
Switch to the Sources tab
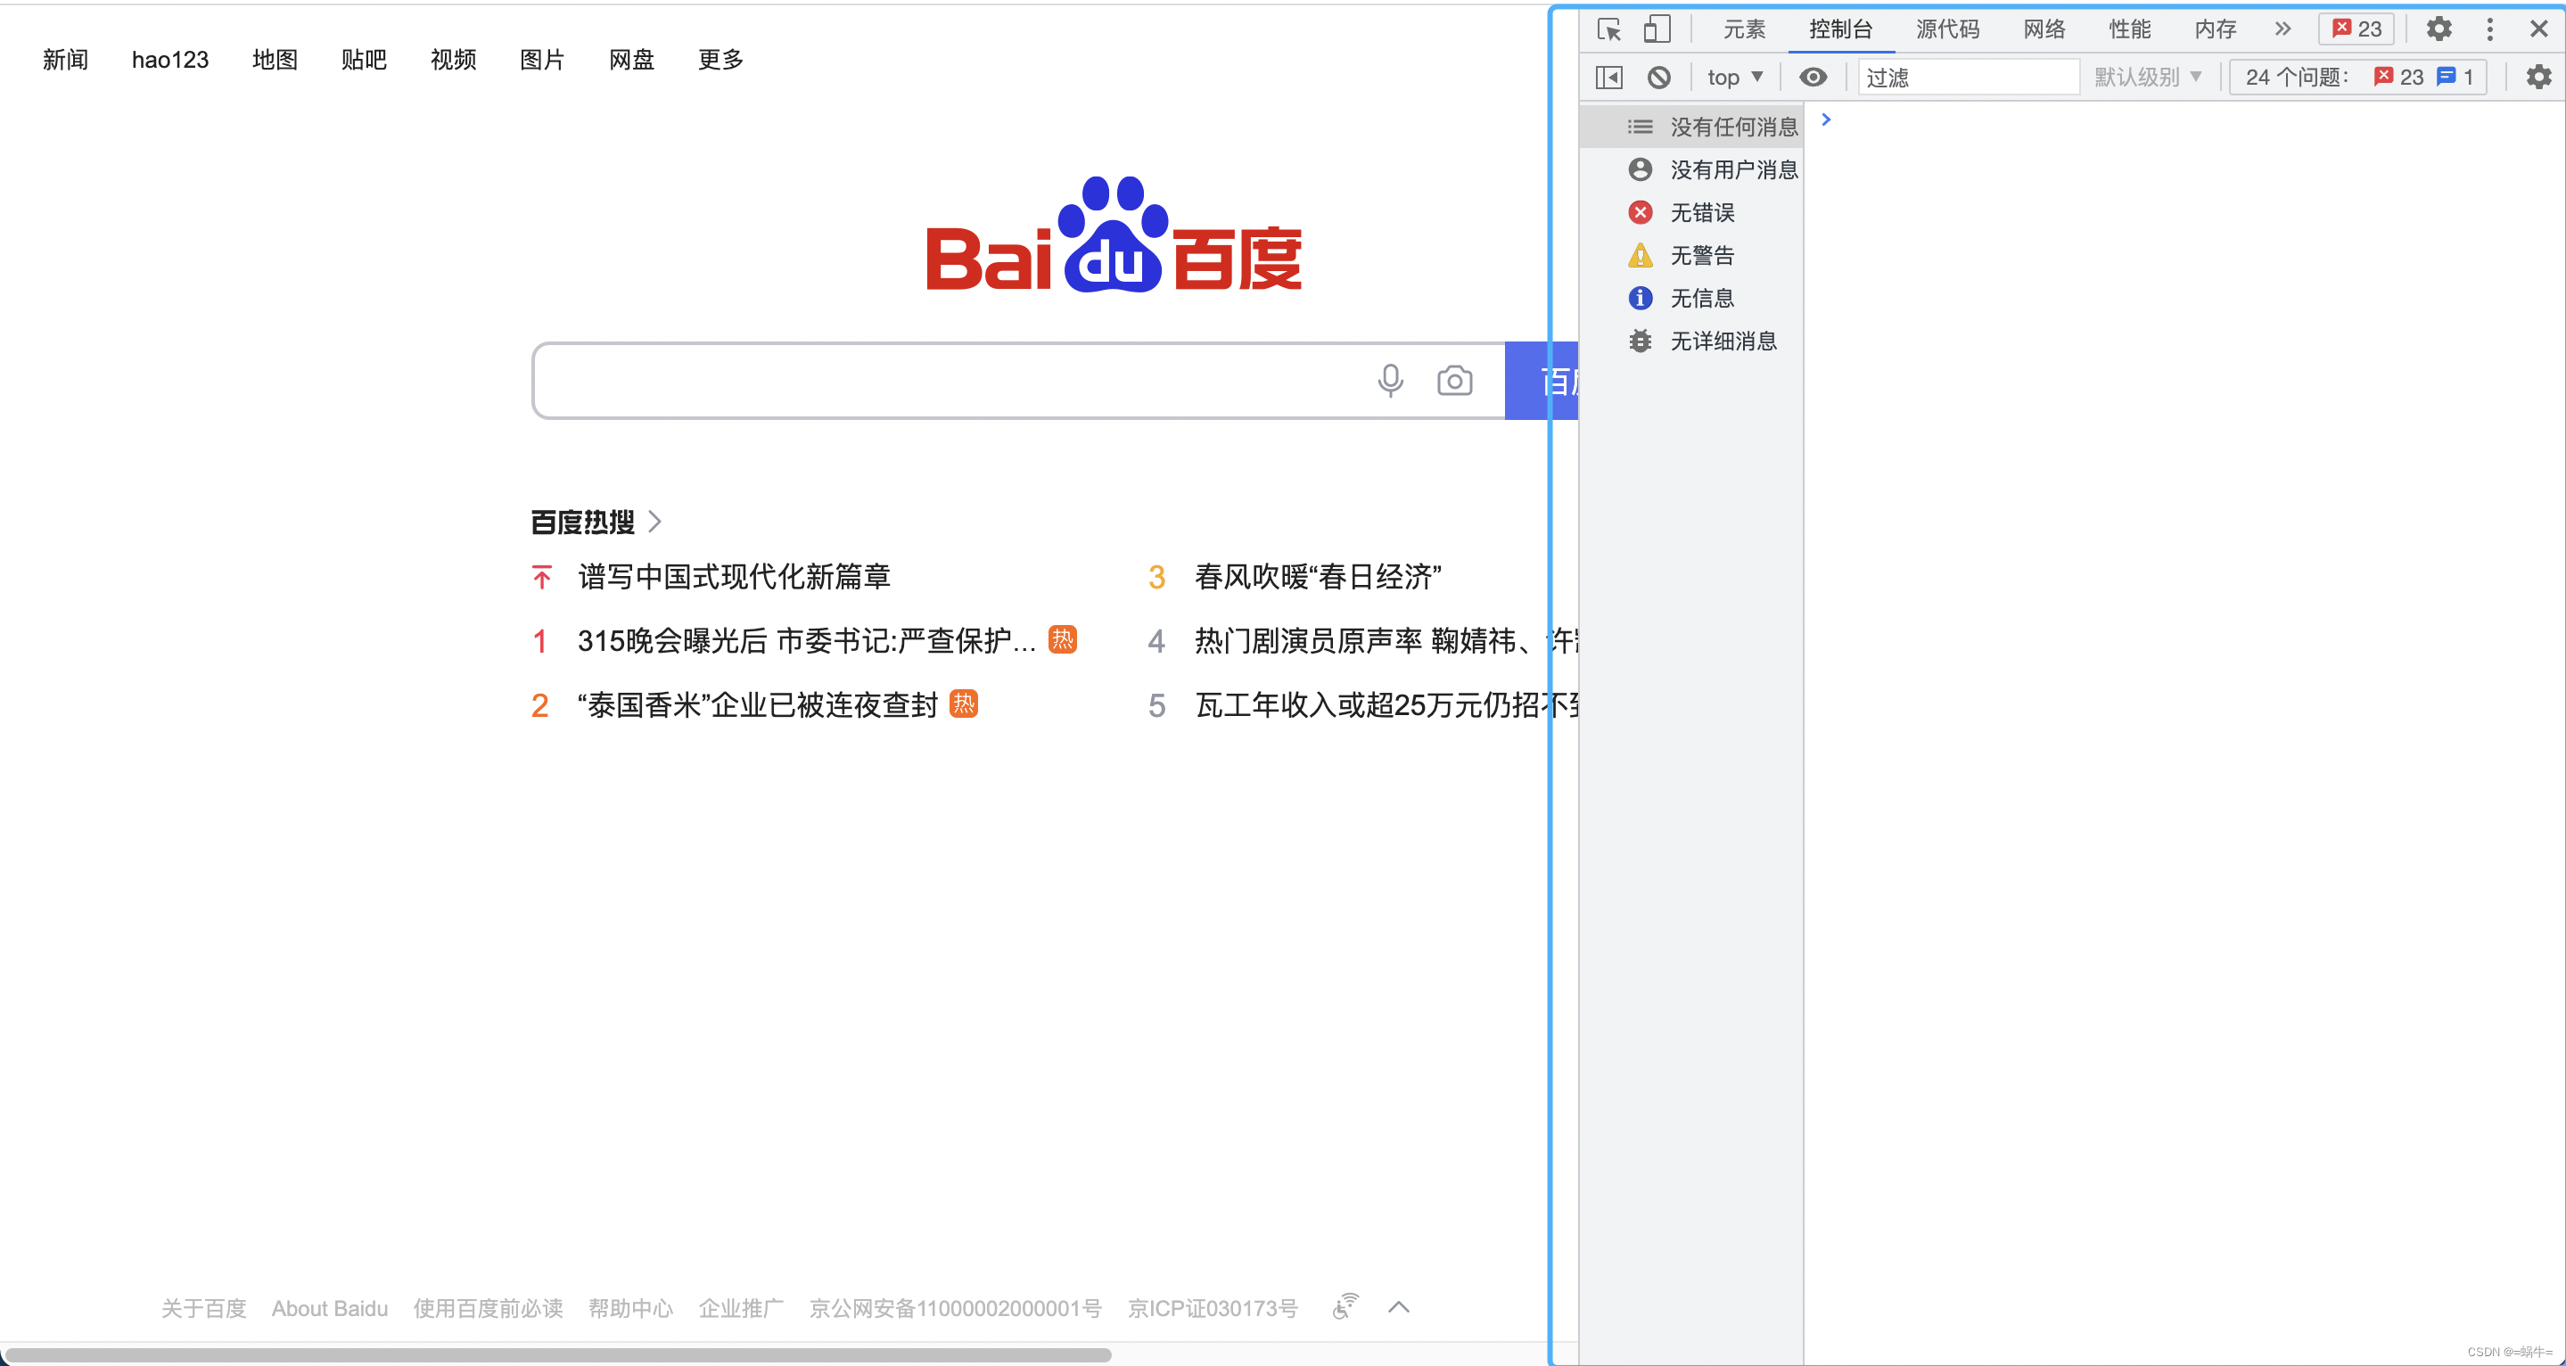pos(1947,29)
